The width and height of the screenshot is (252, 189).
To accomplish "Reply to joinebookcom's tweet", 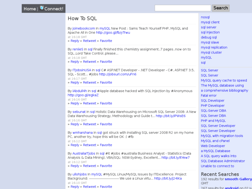I will pyautogui.click(x=75, y=41).
